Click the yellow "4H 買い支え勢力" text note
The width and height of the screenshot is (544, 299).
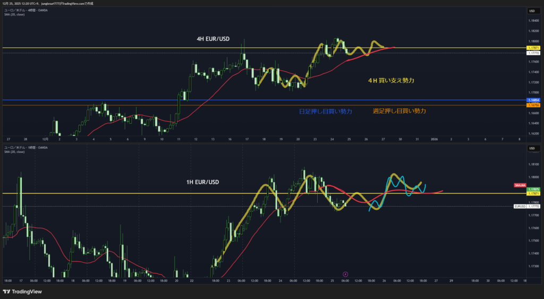click(391, 80)
